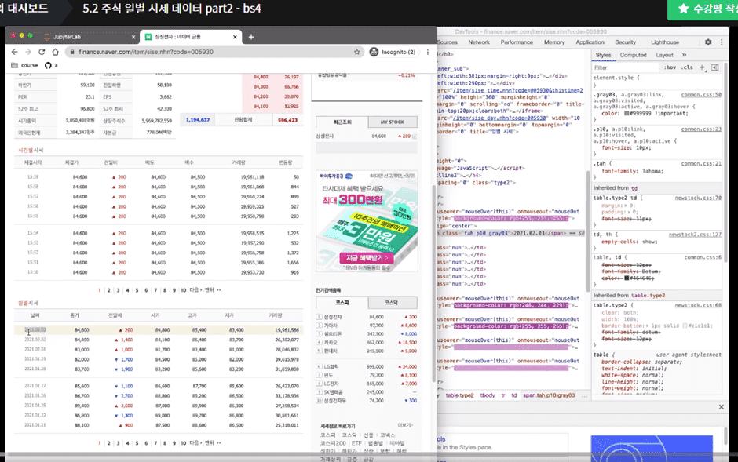
Task: Click 카카오 in the popular stocks list
Action: point(331,343)
